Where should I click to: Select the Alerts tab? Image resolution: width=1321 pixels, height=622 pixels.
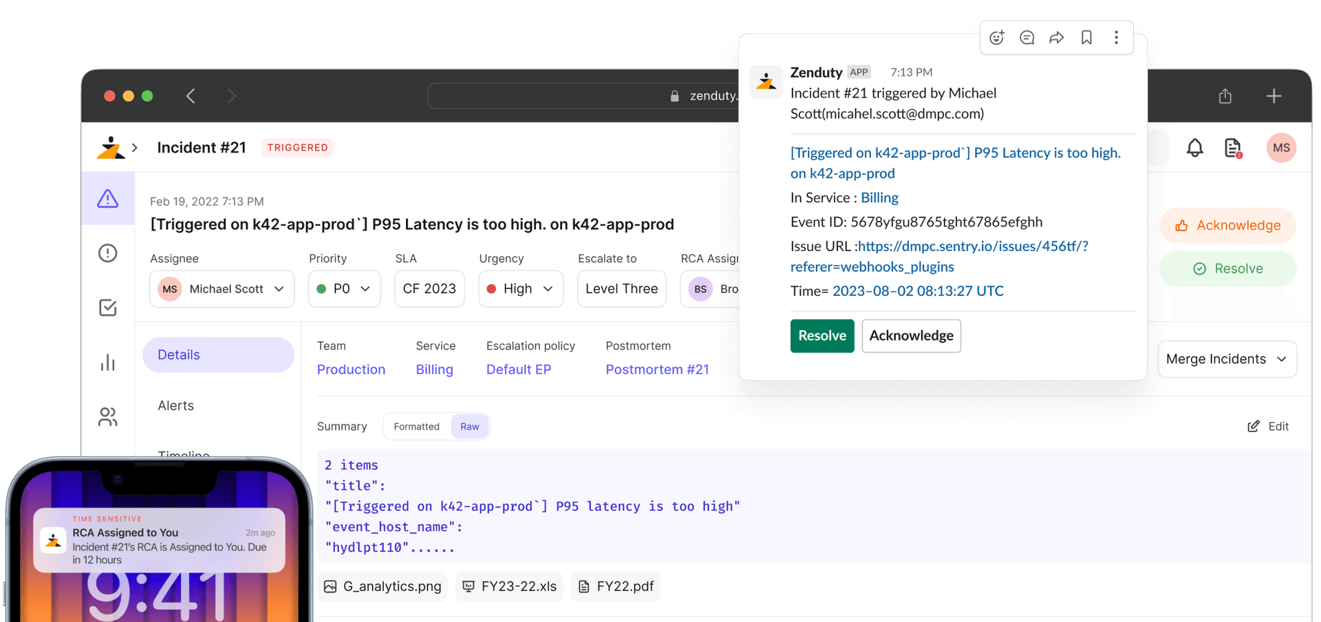pos(176,406)
